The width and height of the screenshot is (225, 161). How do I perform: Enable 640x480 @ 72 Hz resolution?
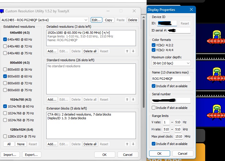coord(5,46)
